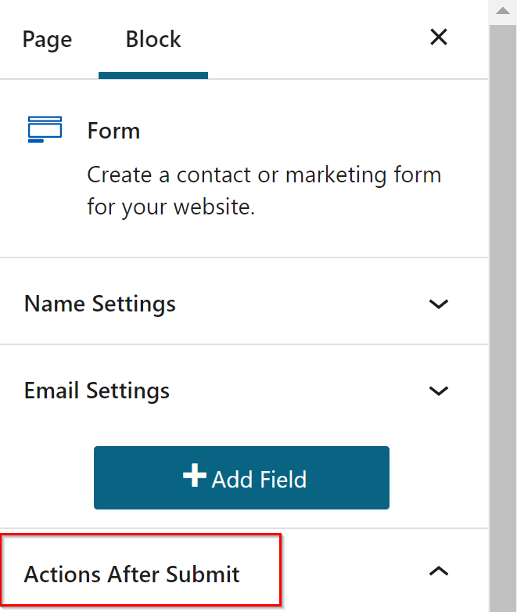Screen dimensions: 517x612
Task: Click the 'Add Field' text label
Action: coord(259,479)
